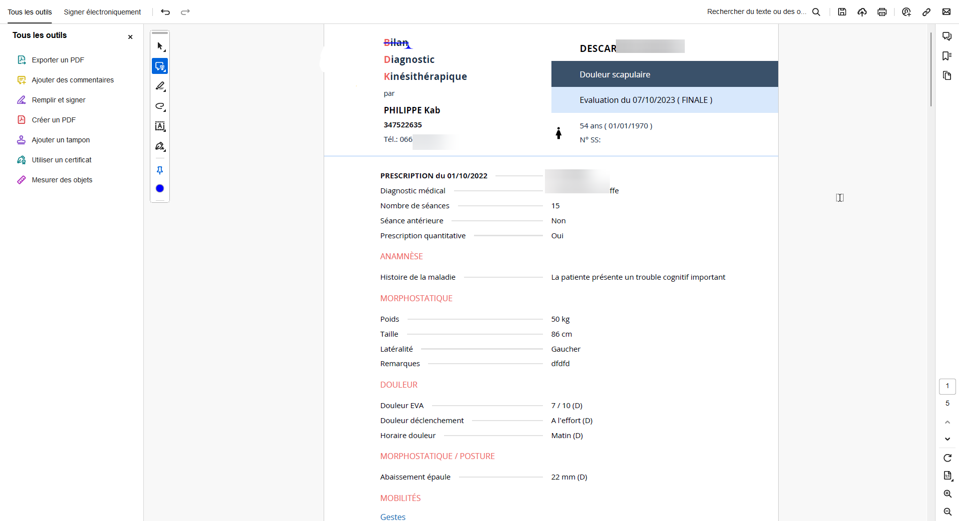Copy a link to the document
Image resolution: width=959 pixels, height=521 pixels.
tap(927, 12)
